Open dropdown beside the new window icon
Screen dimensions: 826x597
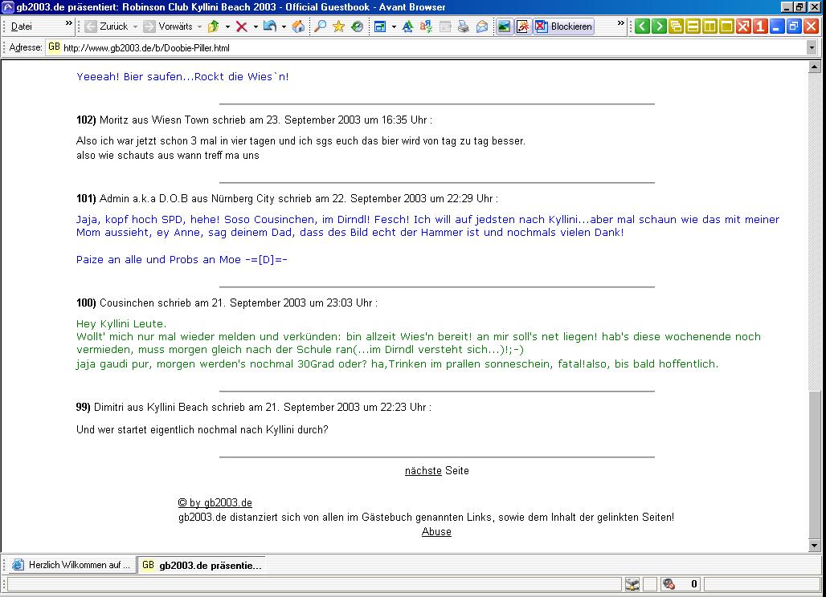(394, 26)
